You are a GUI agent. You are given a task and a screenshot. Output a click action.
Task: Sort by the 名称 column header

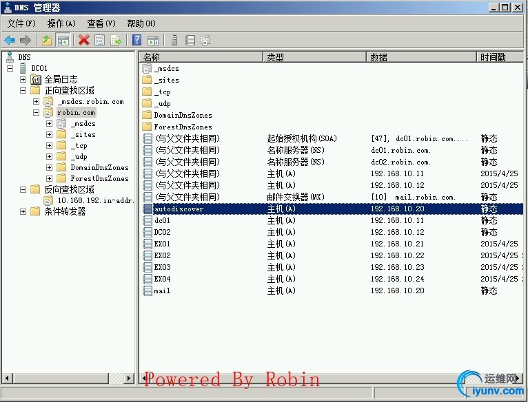[x=201, y=57]
